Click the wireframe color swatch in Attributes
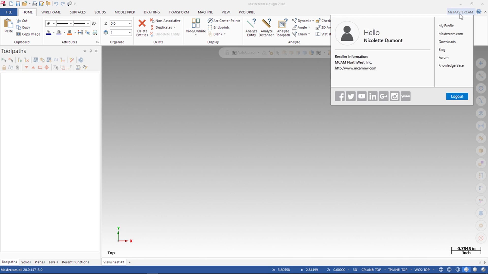Viewport: 488px width, 274px height. [x=49, y=32]
